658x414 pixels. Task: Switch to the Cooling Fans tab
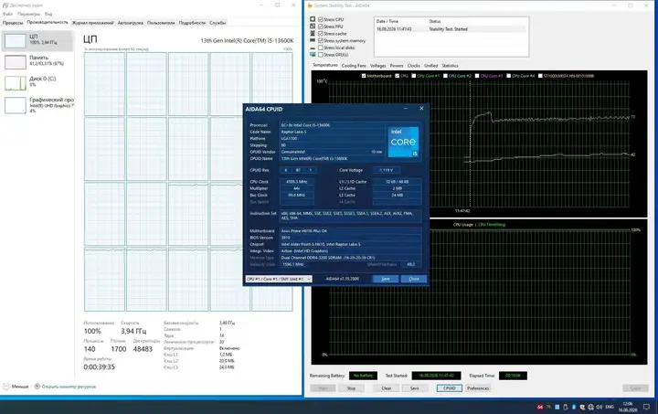click(x=354, y=66)
